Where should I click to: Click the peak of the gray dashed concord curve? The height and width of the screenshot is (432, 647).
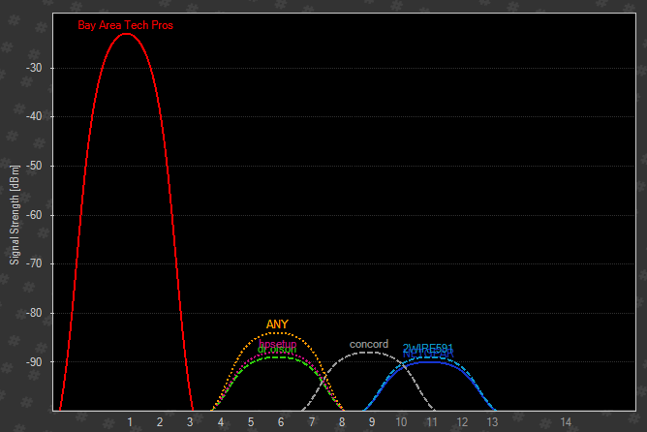369,353
